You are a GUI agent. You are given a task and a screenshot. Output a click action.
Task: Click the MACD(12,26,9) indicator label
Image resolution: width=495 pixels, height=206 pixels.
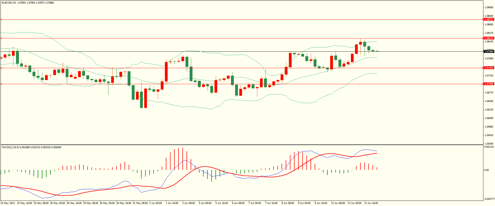pos(10,147)
